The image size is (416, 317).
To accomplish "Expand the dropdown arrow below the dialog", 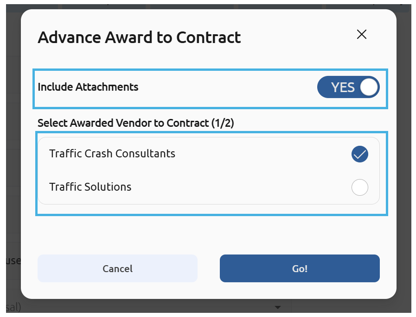I will click(278, 307).
